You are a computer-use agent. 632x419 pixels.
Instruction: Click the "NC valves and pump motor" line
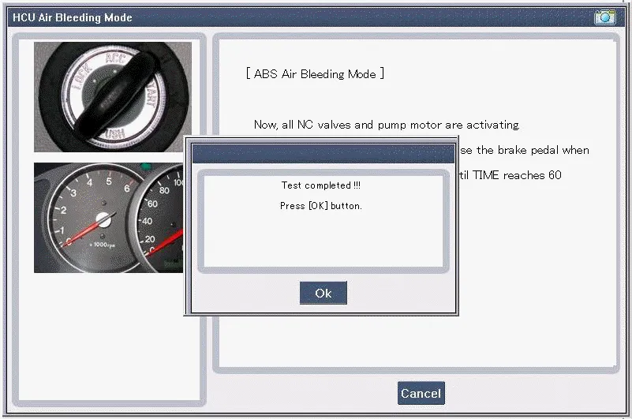tap(387, 125)
